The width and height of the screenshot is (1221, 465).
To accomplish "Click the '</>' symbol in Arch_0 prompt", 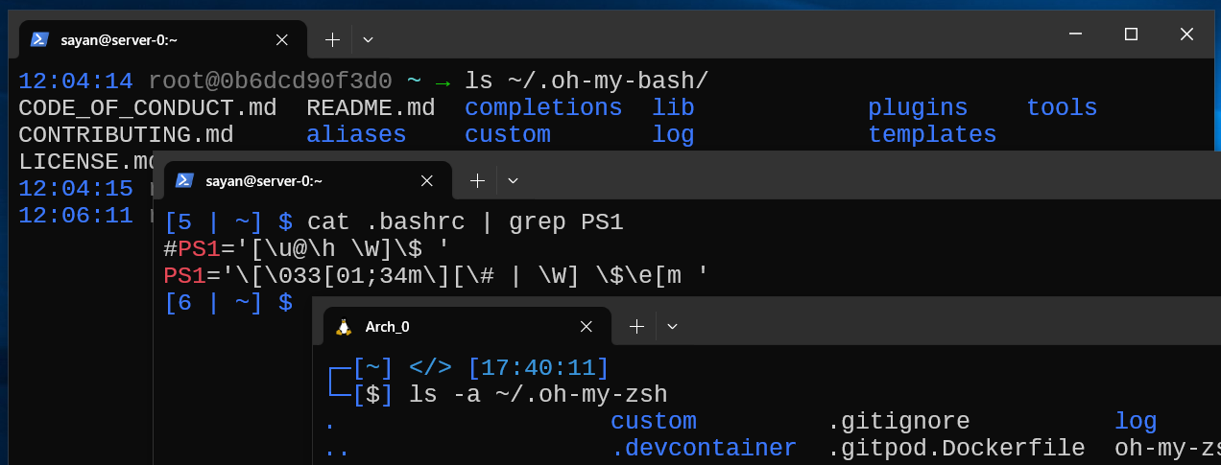I will [x=430, y=367].
